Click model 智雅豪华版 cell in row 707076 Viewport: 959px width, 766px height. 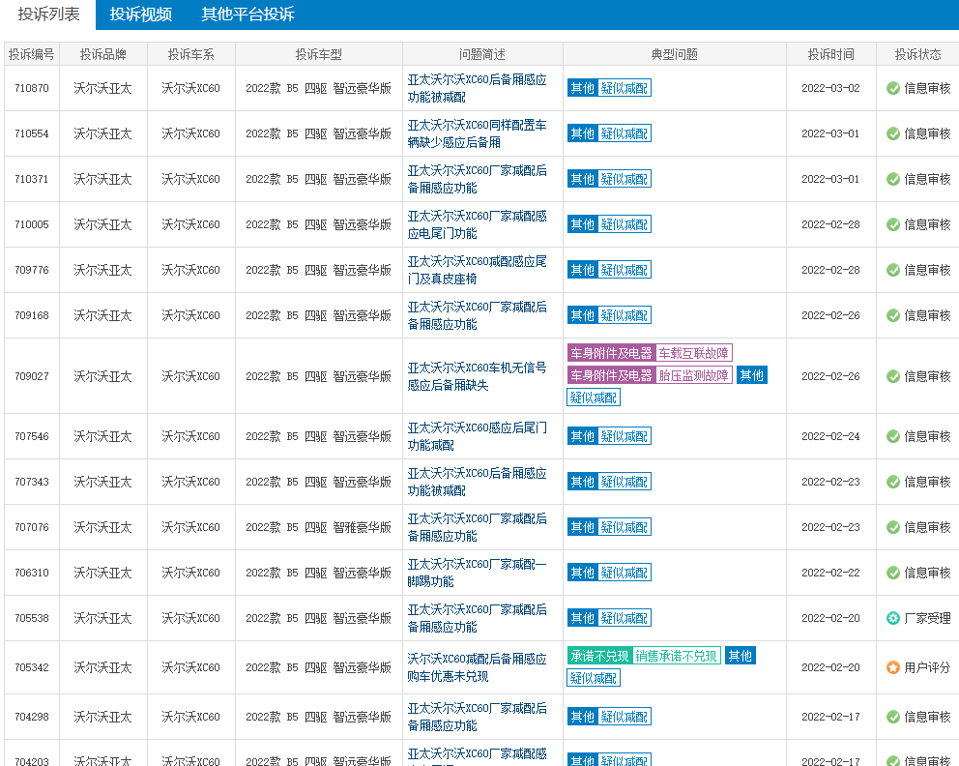coord(319,527)
